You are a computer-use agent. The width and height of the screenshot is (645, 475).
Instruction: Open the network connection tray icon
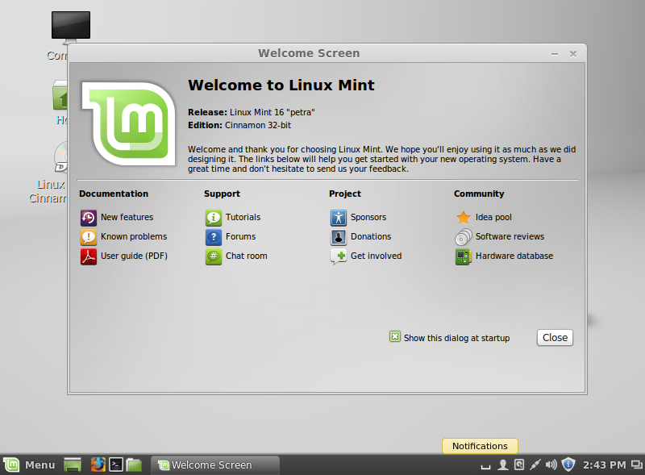pyautogui.click(x=535, y=465)
